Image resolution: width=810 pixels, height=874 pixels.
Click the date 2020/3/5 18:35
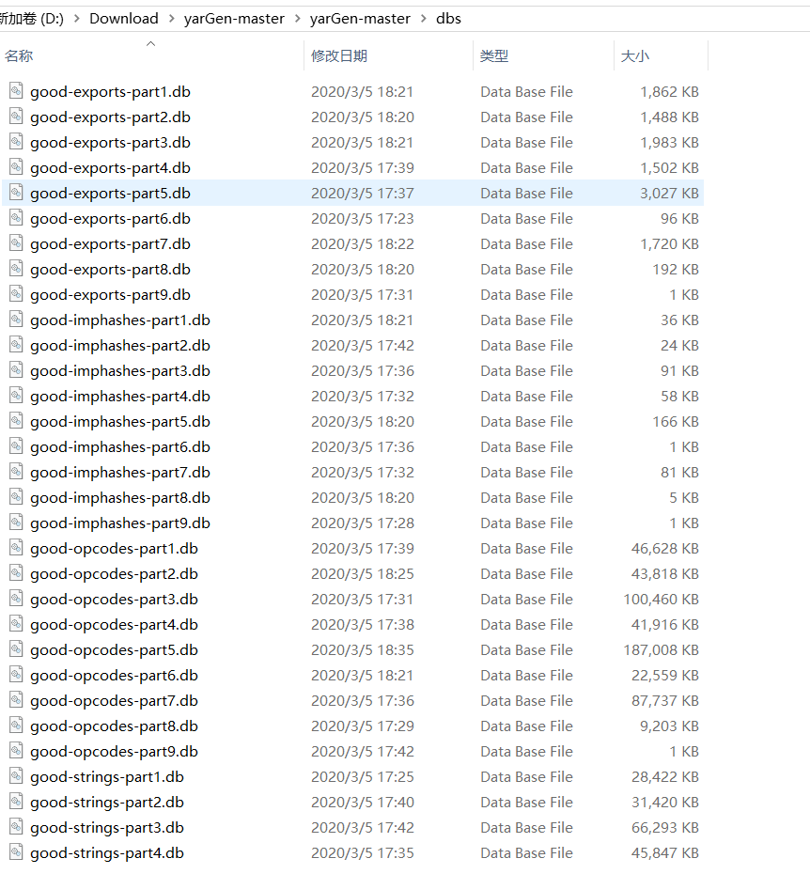[x=363, y=650]
